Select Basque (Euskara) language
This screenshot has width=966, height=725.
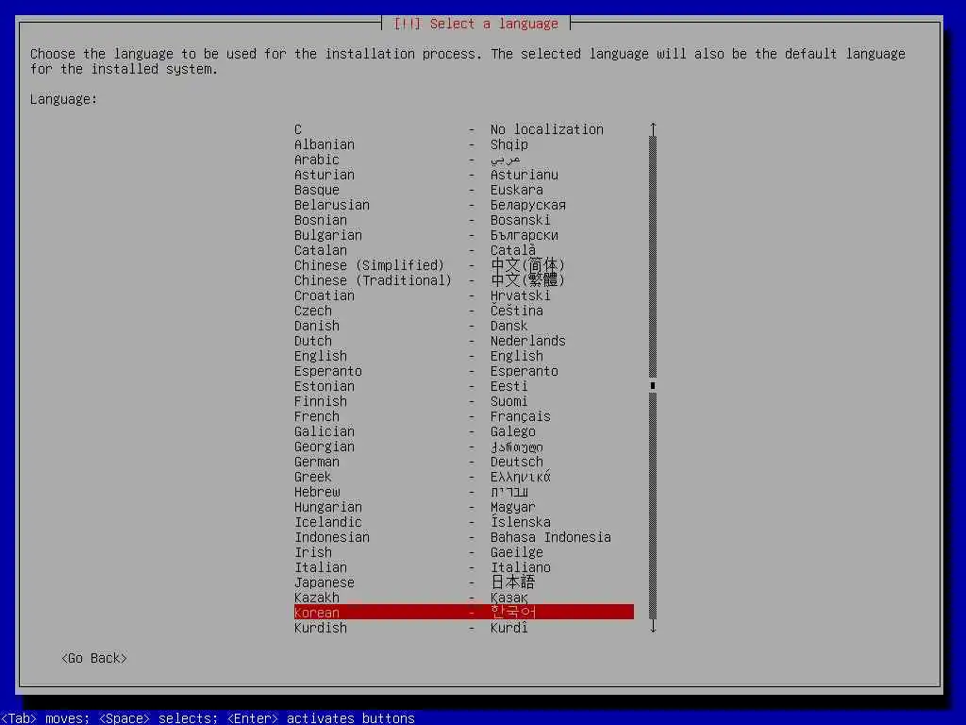click(464, 190)
